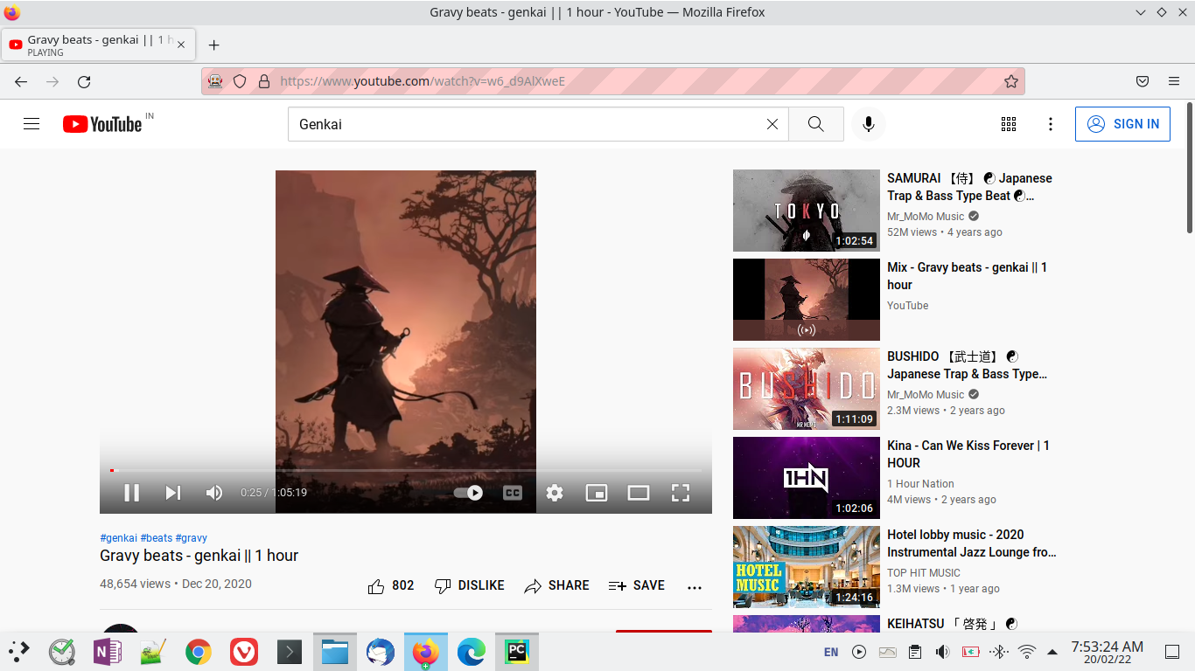Bookmark this page with the star
The width and height of the screenshot is (1195, 671).
[1011, 81]
